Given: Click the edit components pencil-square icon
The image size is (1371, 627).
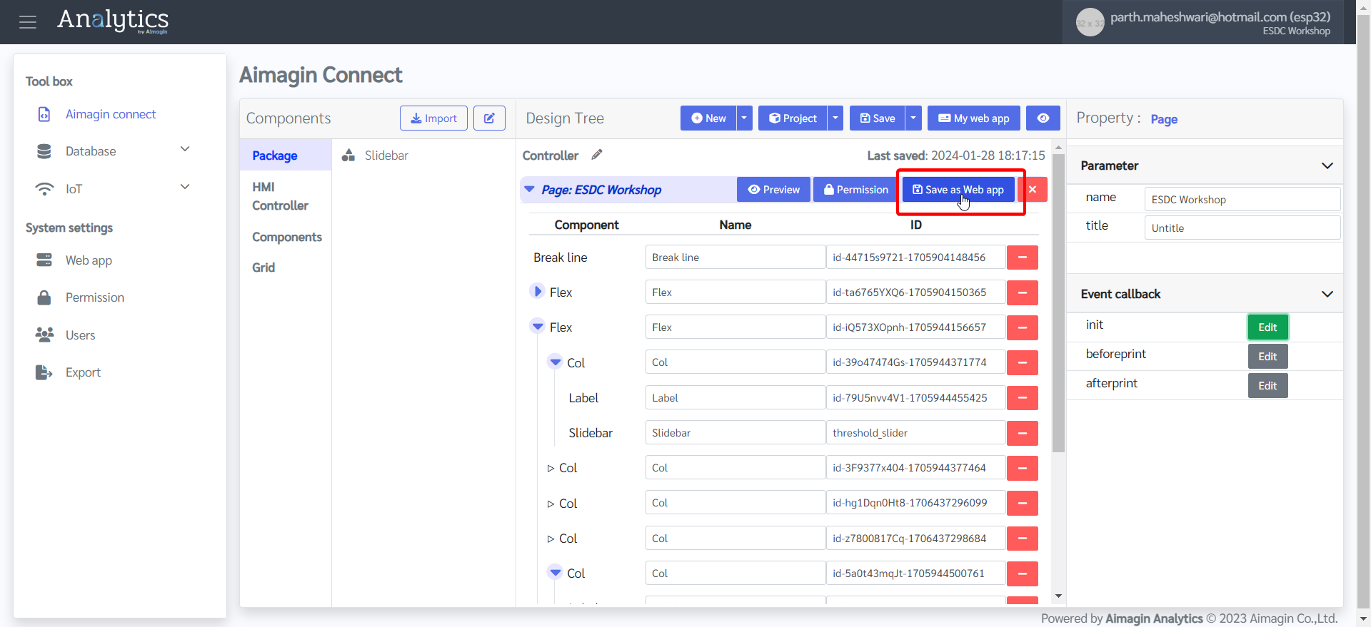Looking at the screenshot, I should tap(489, 118).
